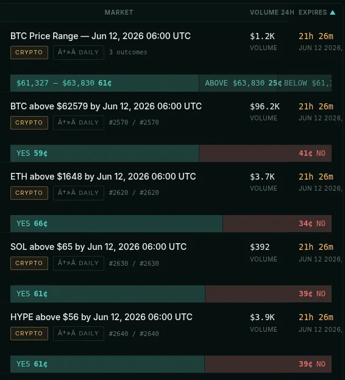Sort by MARKET column header

tap(119, 12)
